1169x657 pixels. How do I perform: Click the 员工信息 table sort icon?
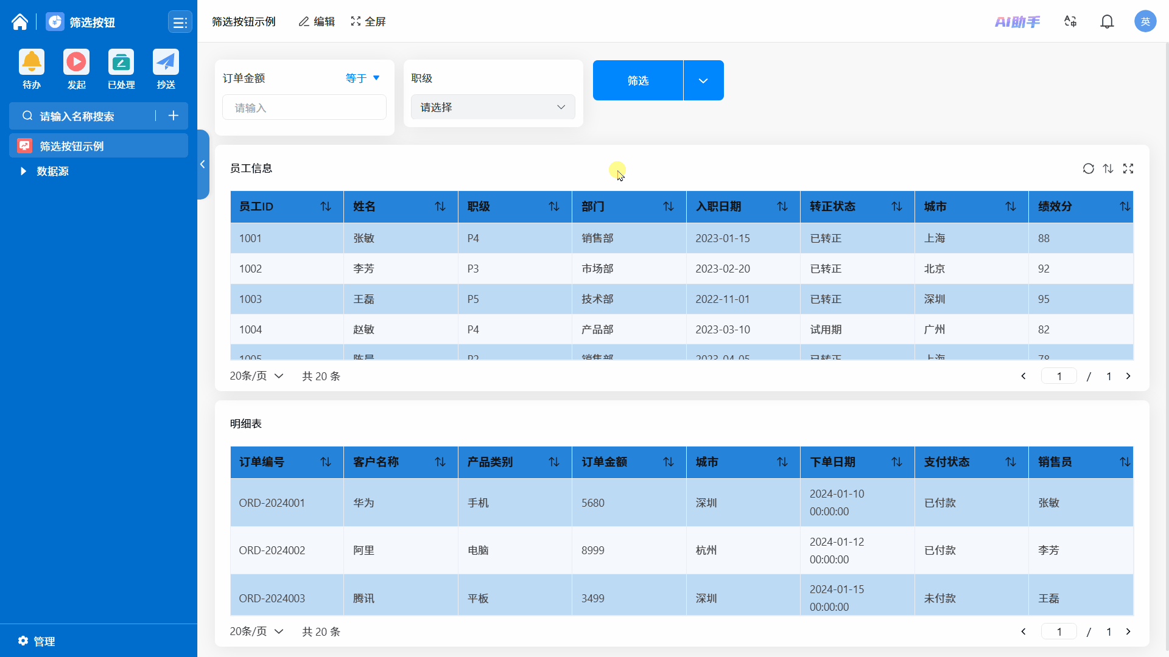pyautogui.click(x=1108, y=169)
